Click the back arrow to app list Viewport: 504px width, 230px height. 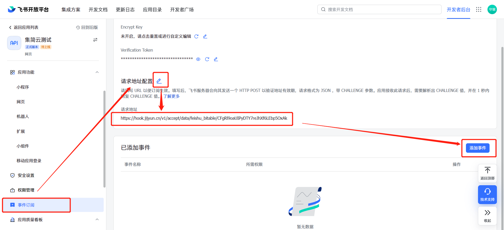click(x=10, y=28)
